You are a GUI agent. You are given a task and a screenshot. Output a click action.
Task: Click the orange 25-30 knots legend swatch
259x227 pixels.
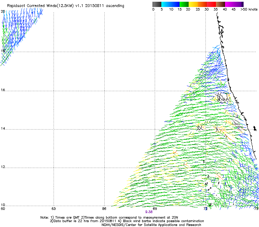(202, 4)
